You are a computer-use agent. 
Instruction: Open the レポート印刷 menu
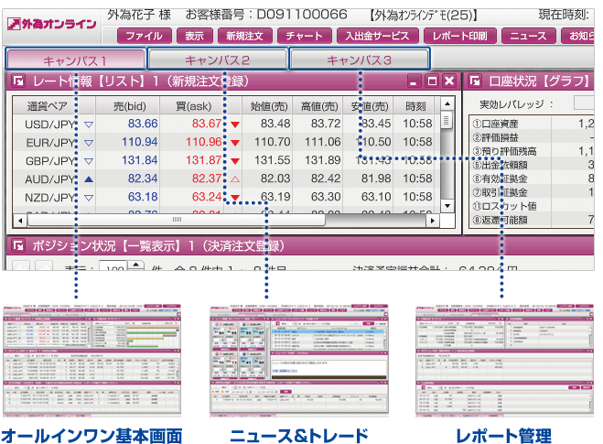pos(460,37)
